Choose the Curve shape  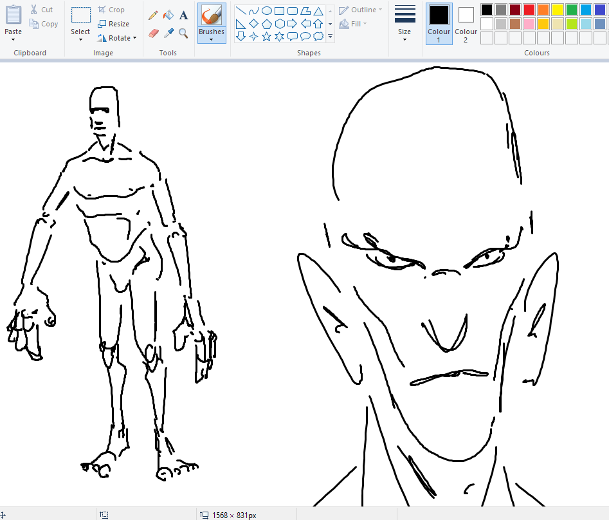coord(253,11)
